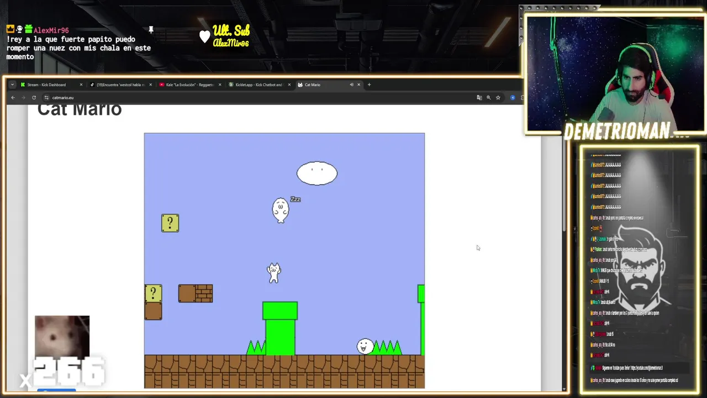
Task: Click the smiling white cloud
Action: point(317,173)
